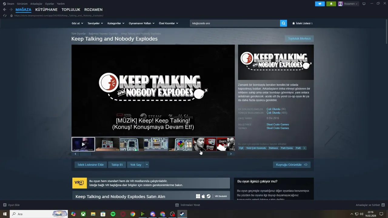Open Microsoft Store from the taskbar
Screen dimensions: 388x218
click(103, 214)
